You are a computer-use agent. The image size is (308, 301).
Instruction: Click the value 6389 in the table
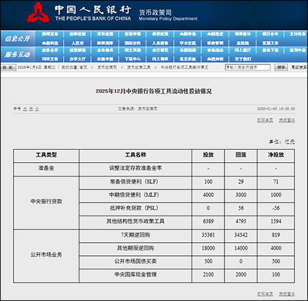[208, 222]
